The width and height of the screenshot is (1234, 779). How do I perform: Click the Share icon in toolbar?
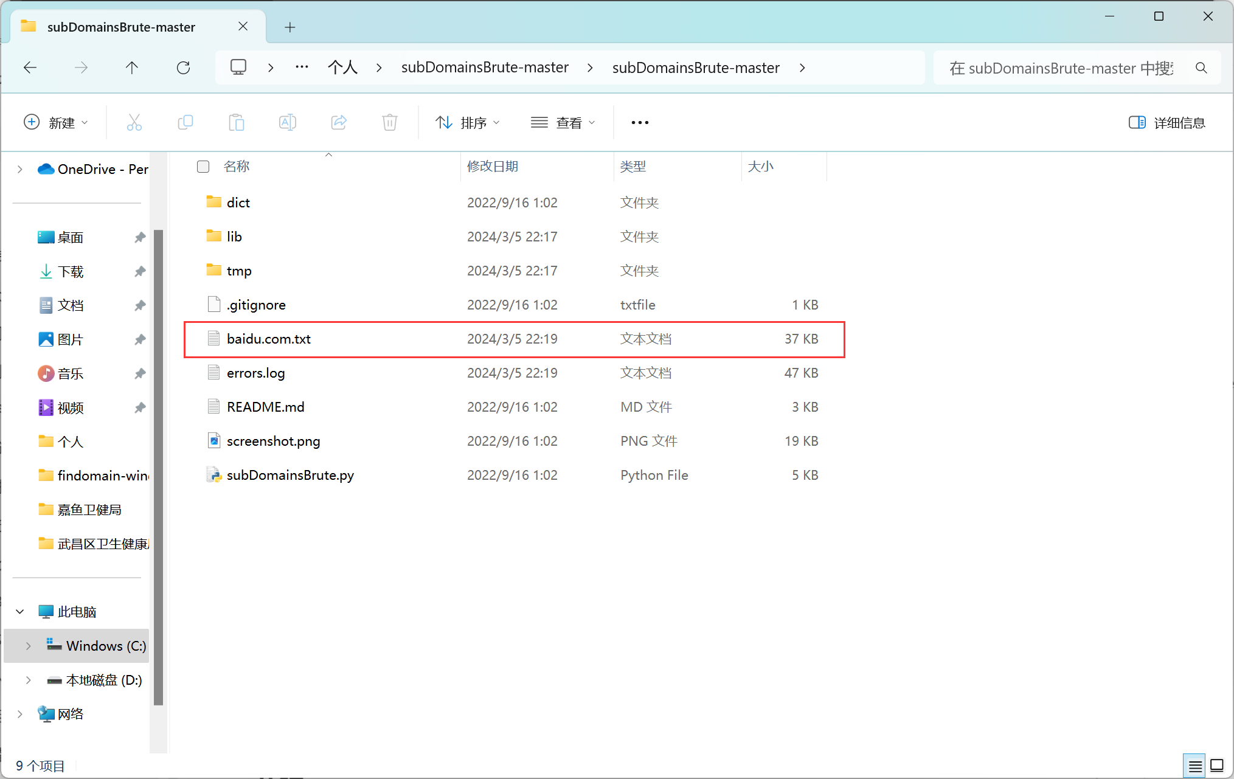pos(339,123)
